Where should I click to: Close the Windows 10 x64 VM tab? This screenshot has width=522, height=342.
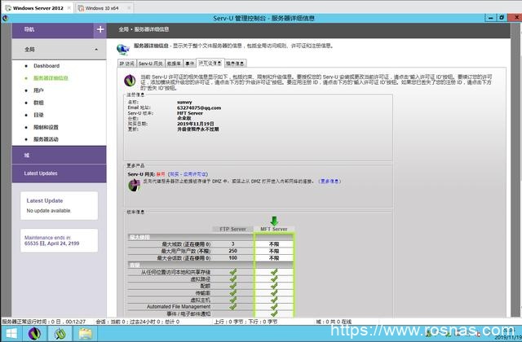pos(129,8)
